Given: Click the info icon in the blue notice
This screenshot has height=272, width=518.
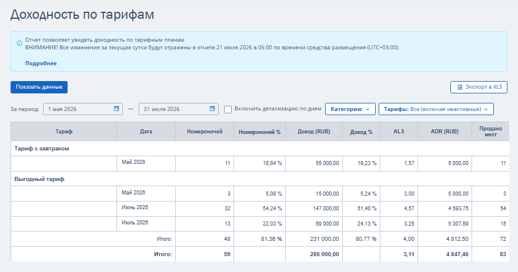Looking at the screenshot, I should pyautogui.click(x=19, y=43).
